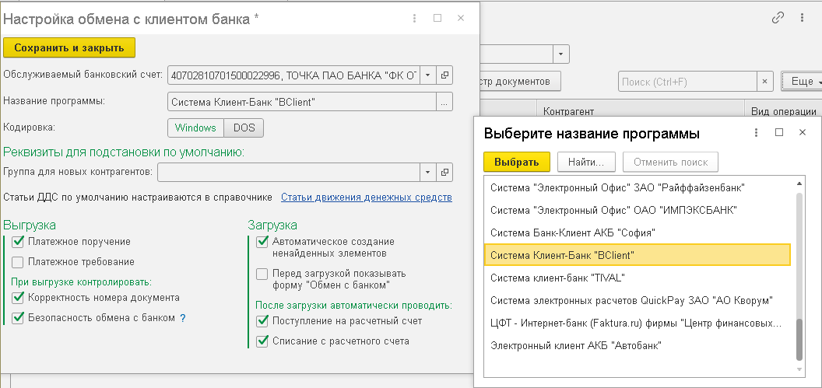This screenshot has height=388, width=822.
Task: Click the copy link icon in the top right
Action: [777, 18]
